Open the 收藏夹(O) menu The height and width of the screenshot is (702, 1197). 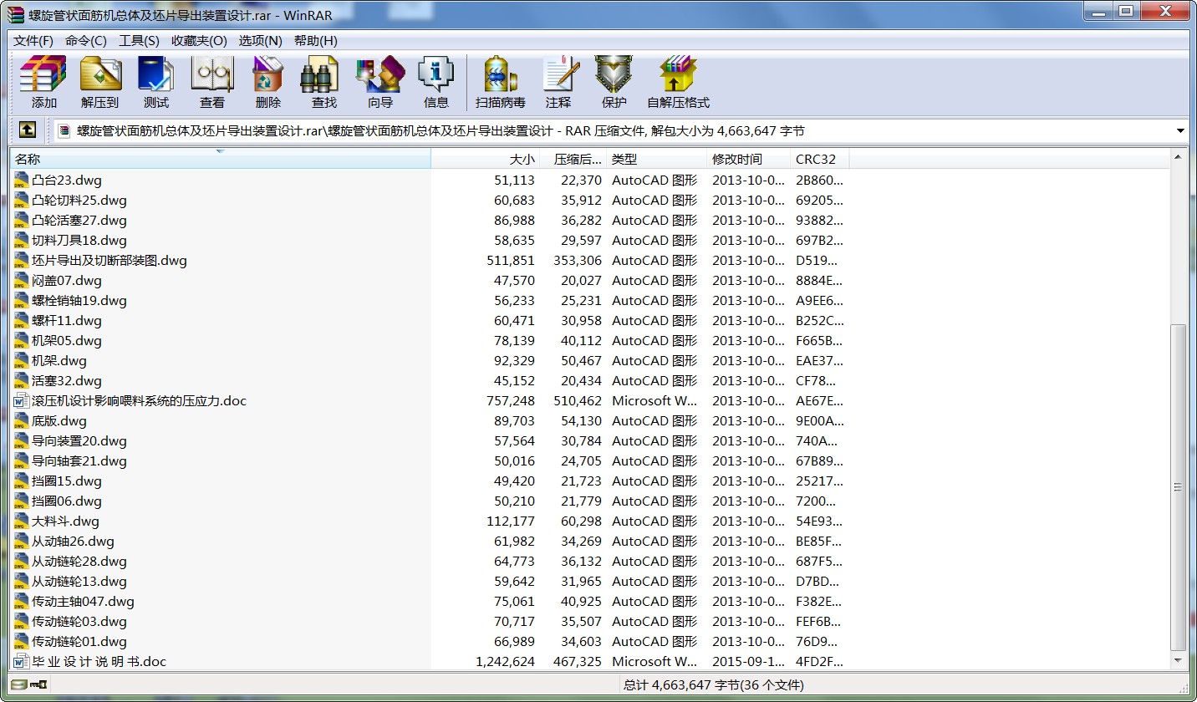(199, 40)
